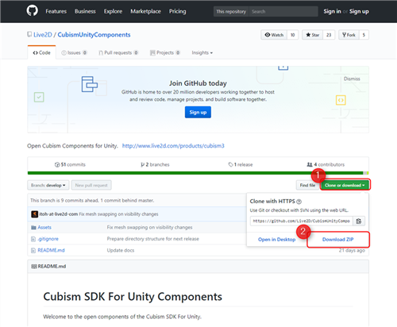Open the Features menu item
This screenshot has height=327, width=397.
coord(56,11)
